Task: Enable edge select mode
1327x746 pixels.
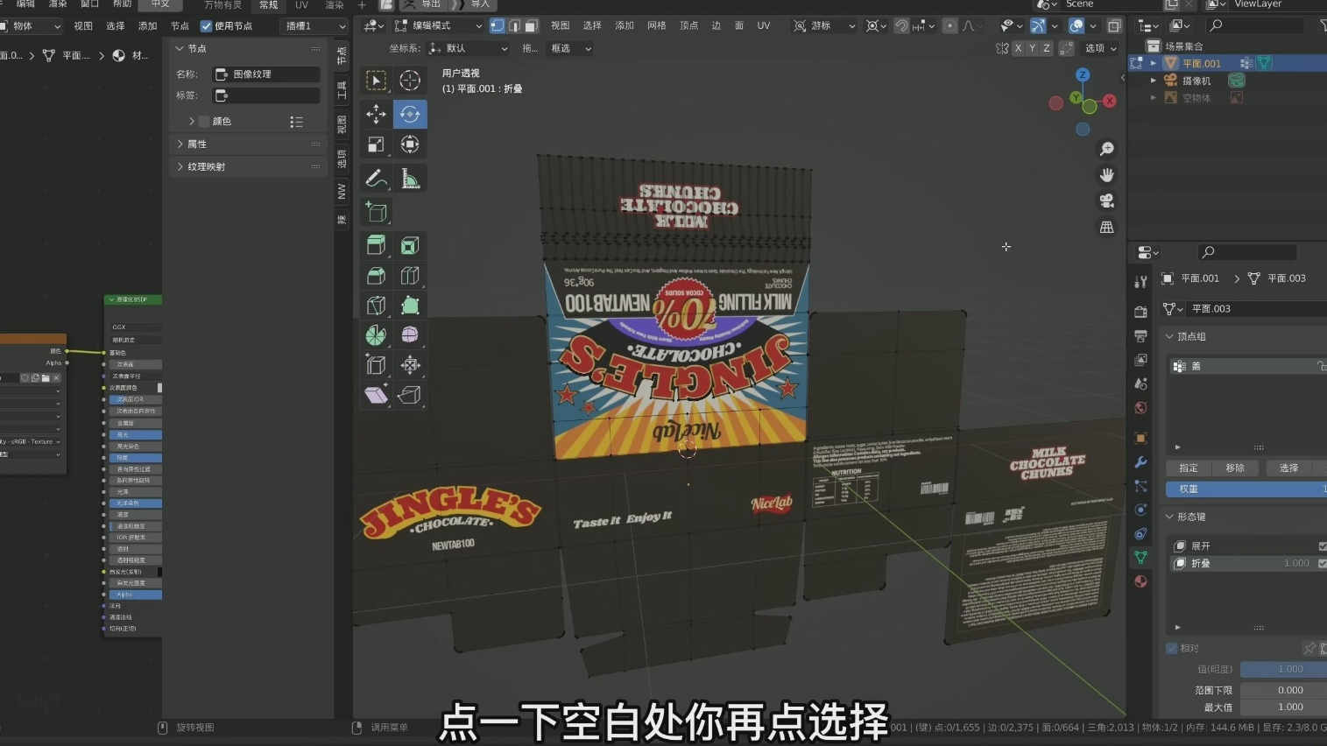Action: pos(514,26)
